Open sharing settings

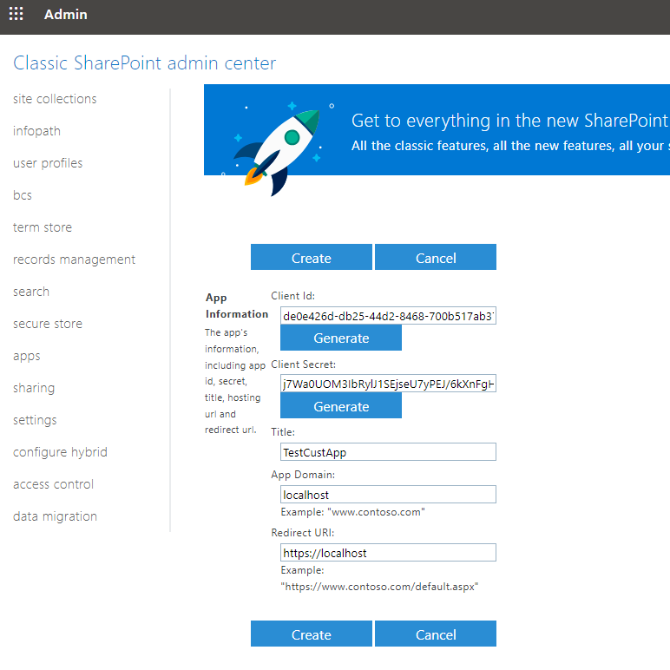pos(34,388)
